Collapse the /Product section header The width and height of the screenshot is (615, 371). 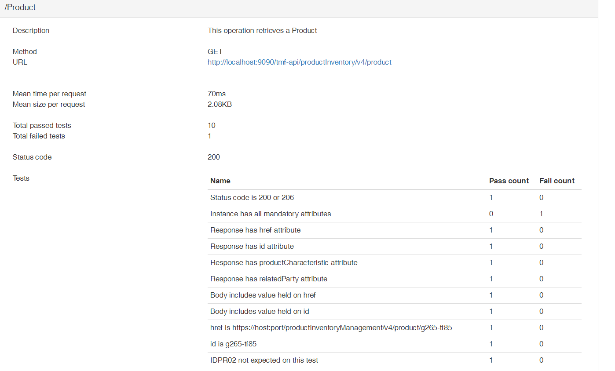[19, 7]
